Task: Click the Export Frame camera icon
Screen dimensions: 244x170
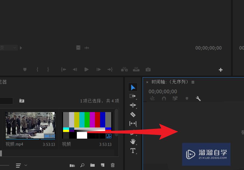Action: tap(148, 69)
